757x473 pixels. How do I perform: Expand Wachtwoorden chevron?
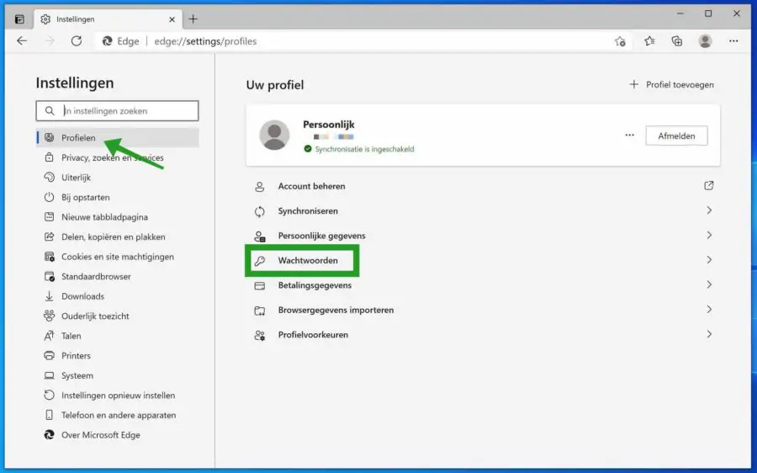pos(709,260)
